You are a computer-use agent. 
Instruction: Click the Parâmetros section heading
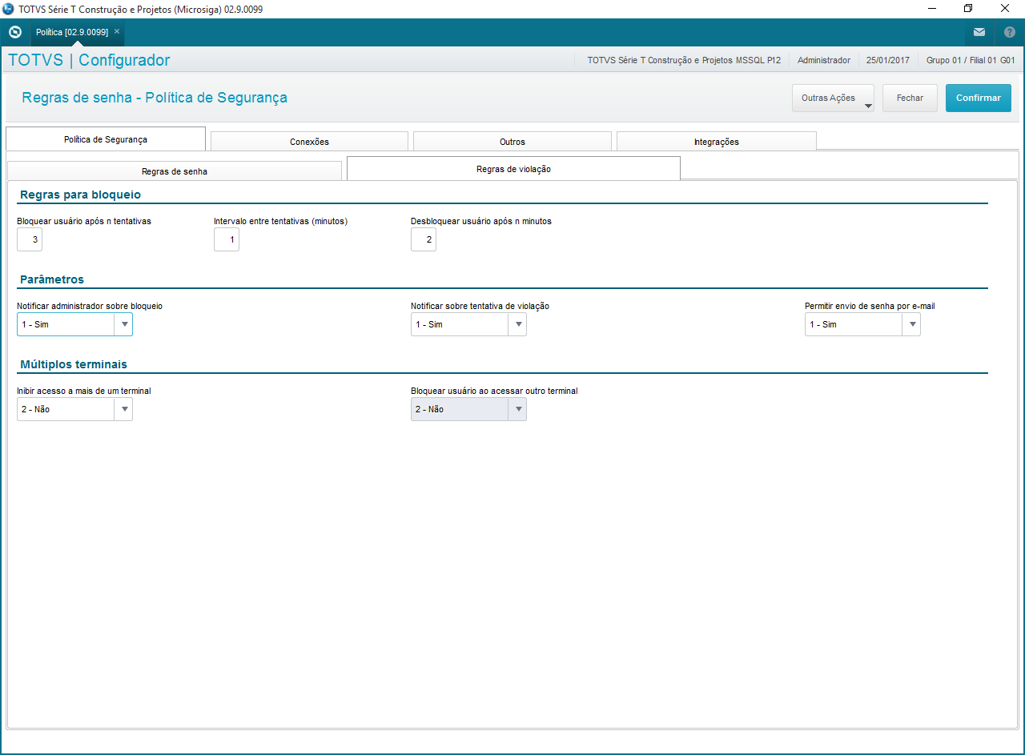(52, 279)
